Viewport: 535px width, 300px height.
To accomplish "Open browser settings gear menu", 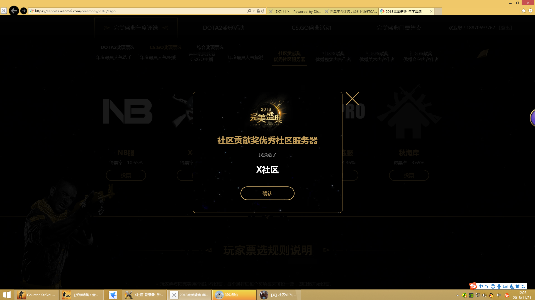I will (531, 11).
